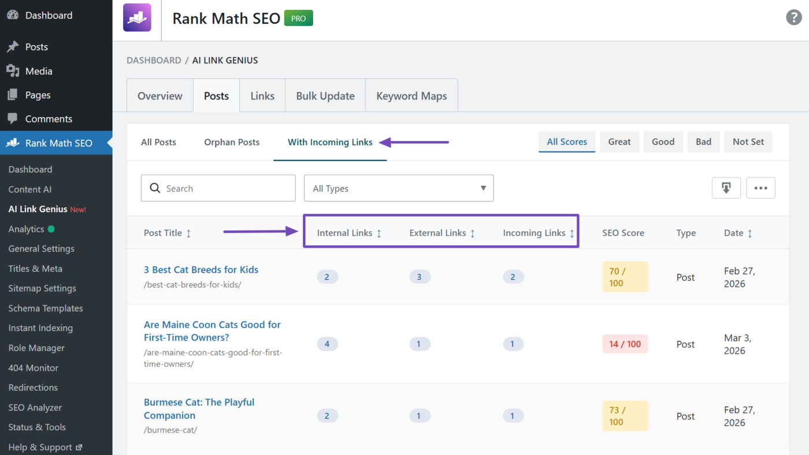Click external links count 3 for Cat Breeds post
The width and height of the screenshot is (809, 455).
click(420, 277)
